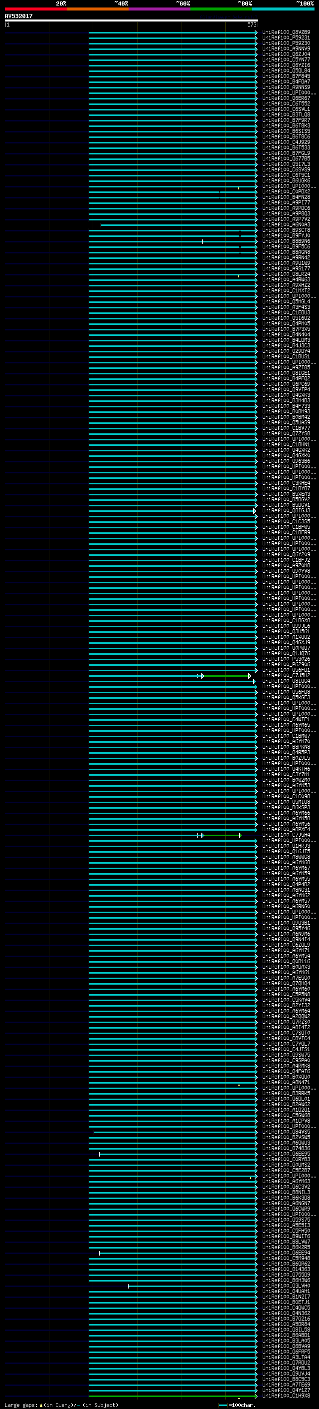Select hit UniRef100_Q677B5

(x=286, y=158)
